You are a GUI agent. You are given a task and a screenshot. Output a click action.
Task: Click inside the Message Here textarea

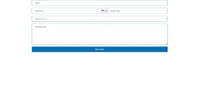click(99, 34)
